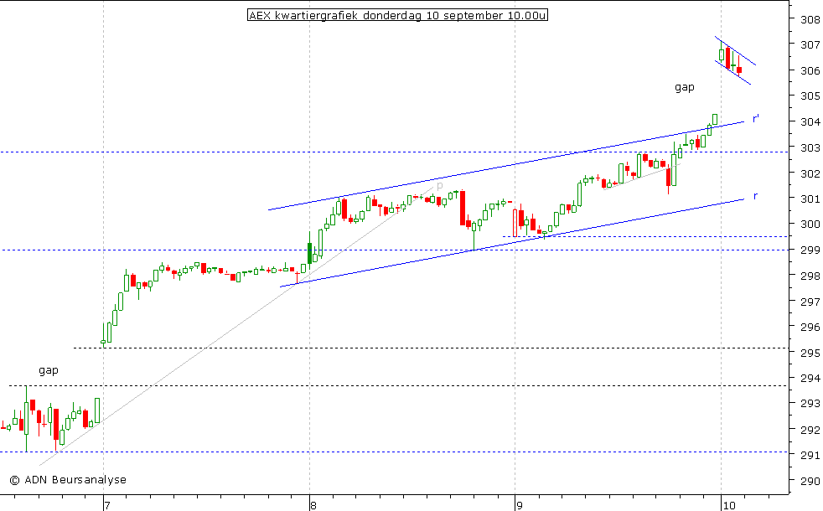Screen dimensions: 823x511
Task: Click price axis value 294
Action: pyautogui.click(x=810, y=379)
